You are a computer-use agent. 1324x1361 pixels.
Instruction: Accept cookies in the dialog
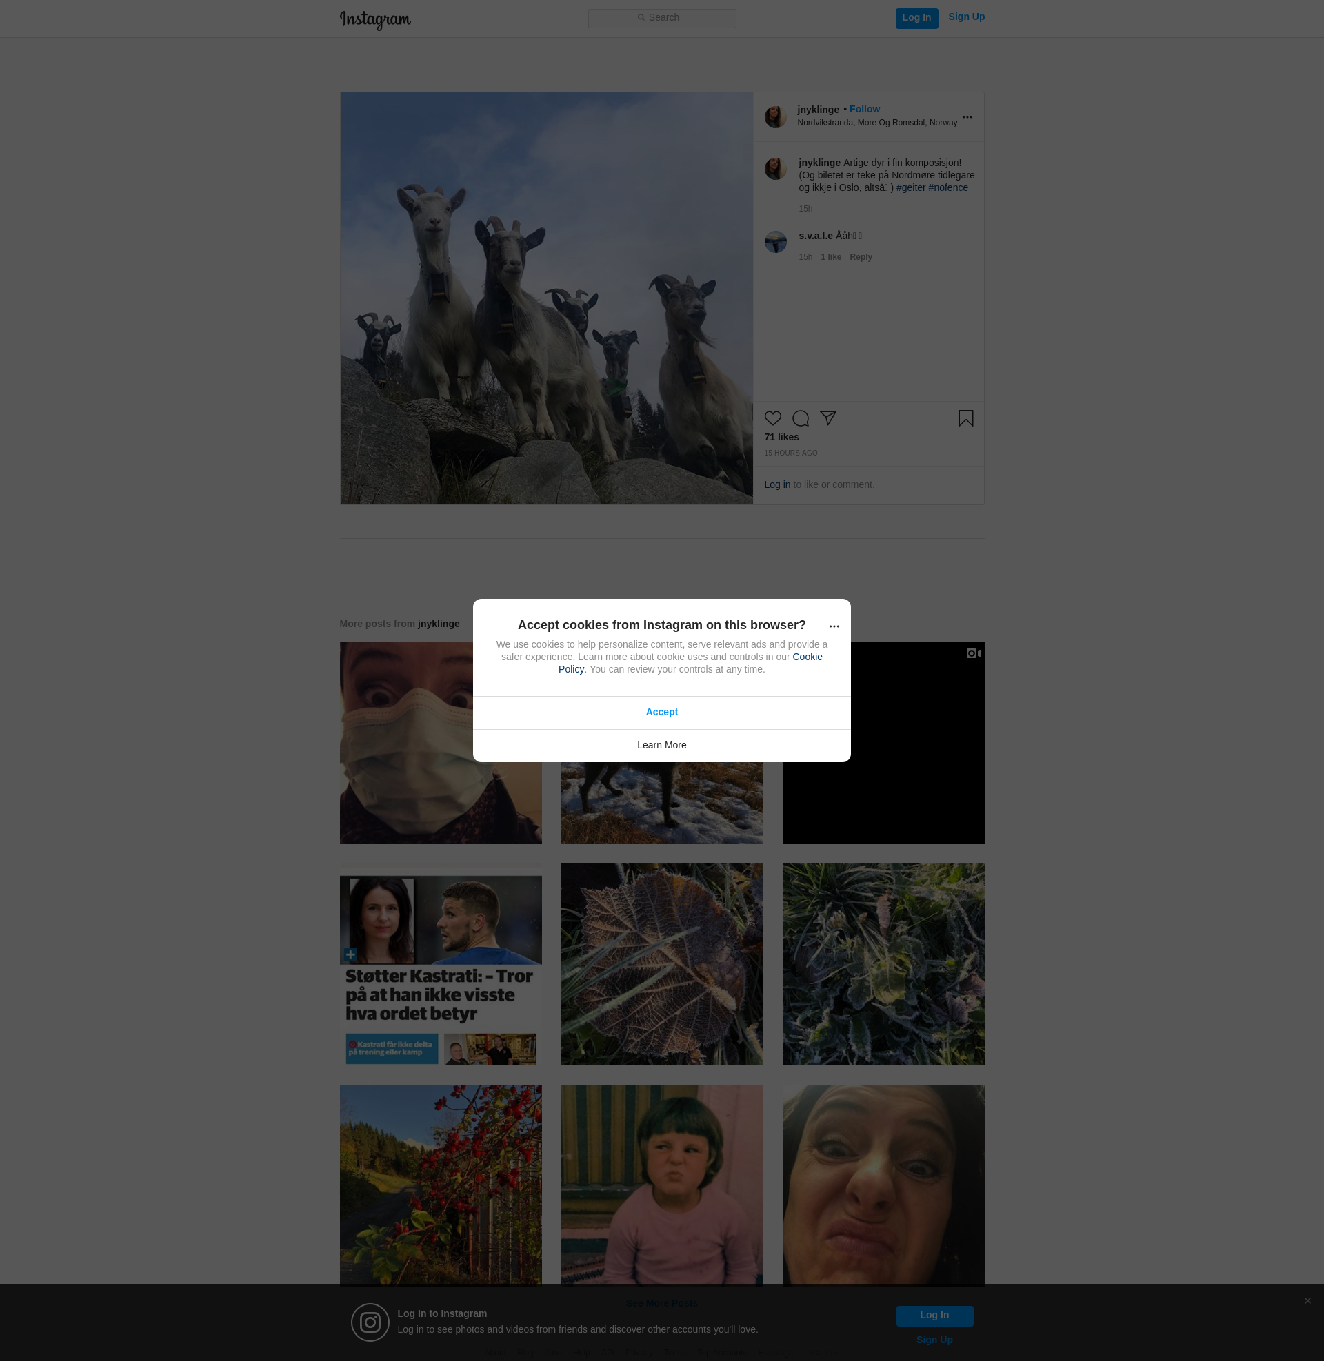661,712
